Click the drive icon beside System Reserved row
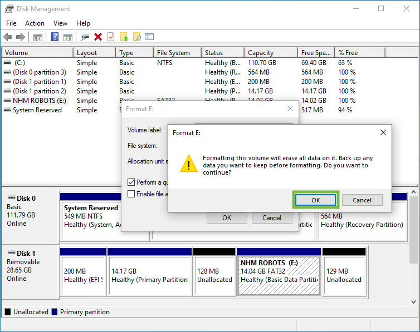Screen dimensions: 420x332 [x=7, y=110]
